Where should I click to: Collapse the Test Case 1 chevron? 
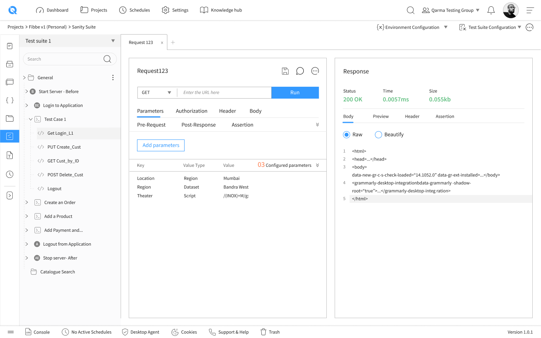30,119
